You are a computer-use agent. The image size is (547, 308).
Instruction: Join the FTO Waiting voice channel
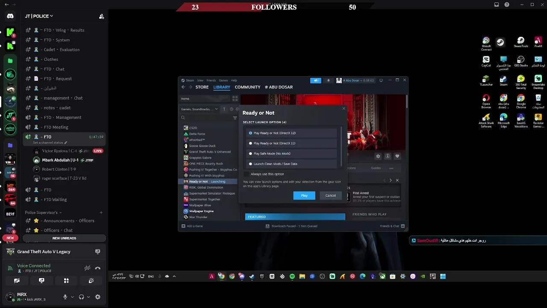64,199
